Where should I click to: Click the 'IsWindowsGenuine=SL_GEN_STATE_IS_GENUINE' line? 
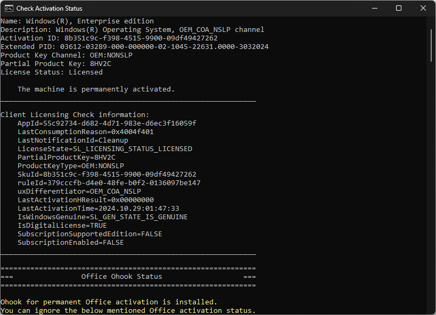103,217
